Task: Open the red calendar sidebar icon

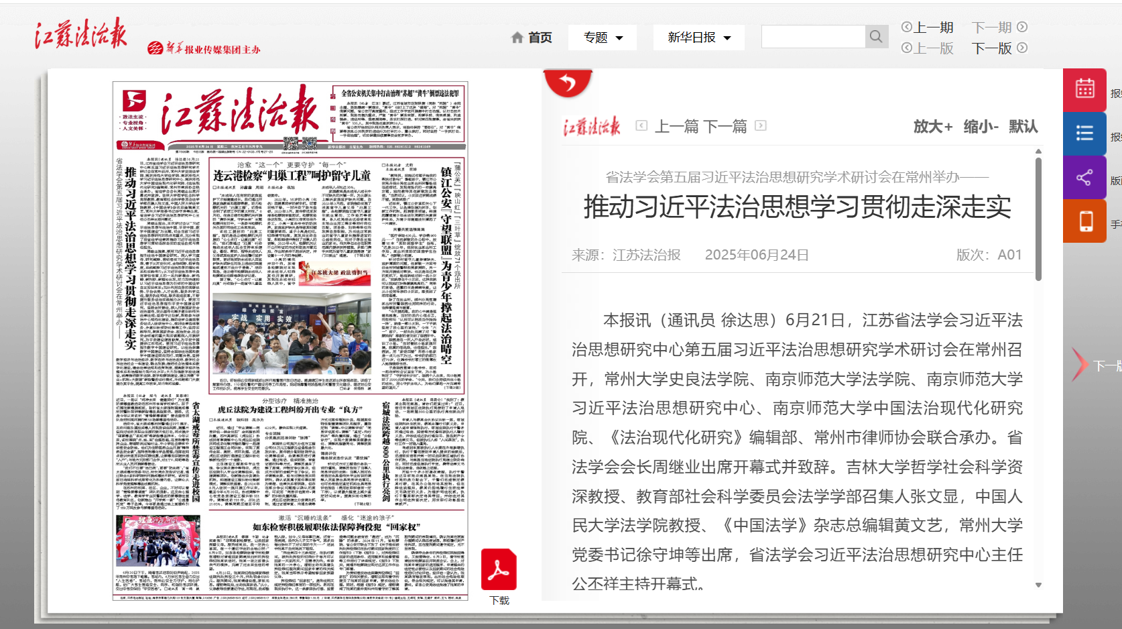Action: point(1084,90)
